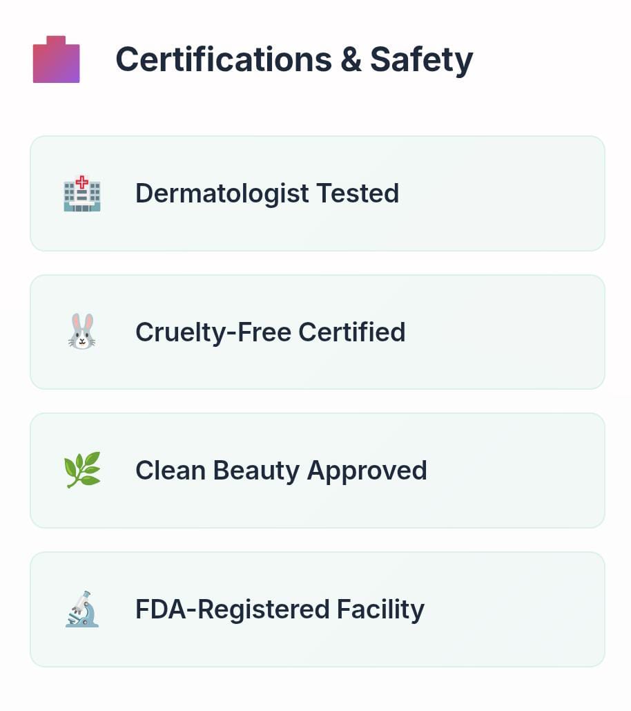The image size is (631, 711).
Task: Click the word "Facility" in the last card
Action: pos(380,609)
